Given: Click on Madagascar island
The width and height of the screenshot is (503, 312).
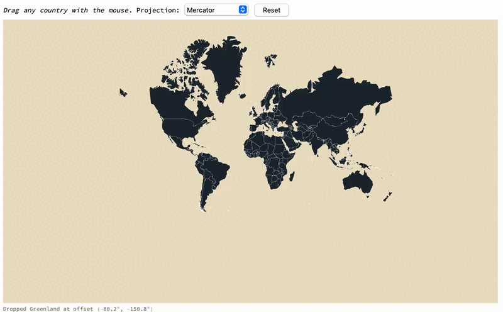Looking at the screenshot, I should (x=292, y=176).
